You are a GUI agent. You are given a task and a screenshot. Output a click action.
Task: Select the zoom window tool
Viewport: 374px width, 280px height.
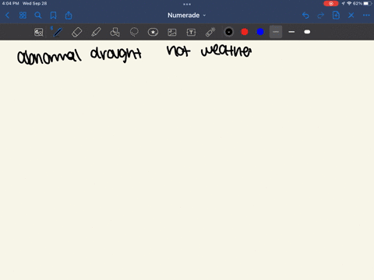[39, 32]
